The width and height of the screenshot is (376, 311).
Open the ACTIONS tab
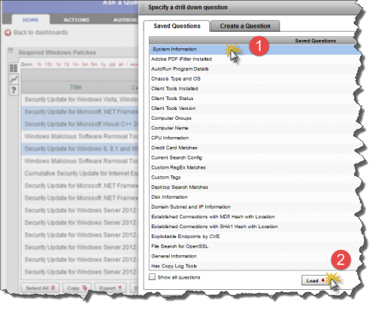[x=76, y=20]
